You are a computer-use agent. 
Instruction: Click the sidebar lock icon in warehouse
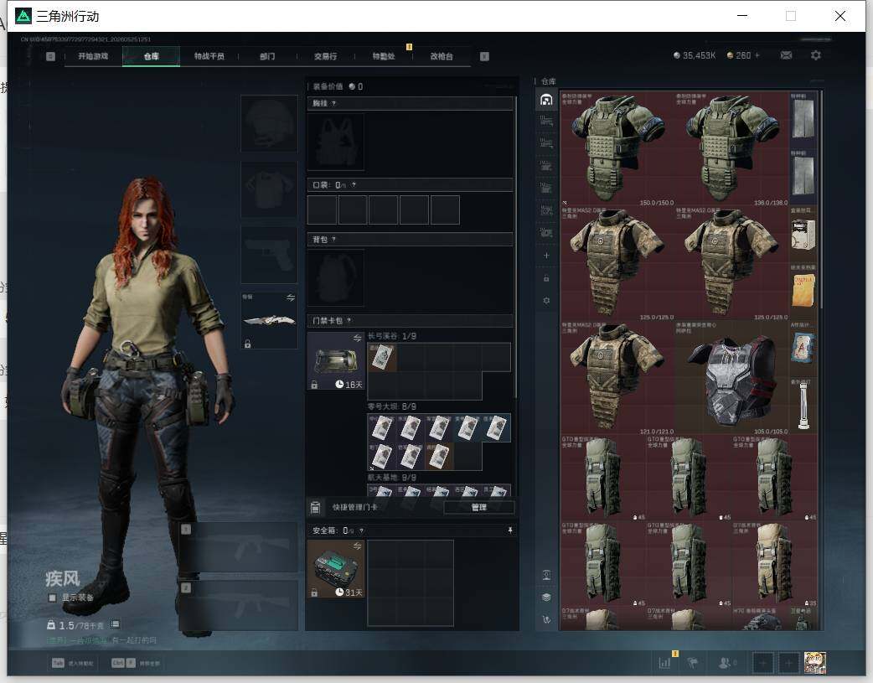point(546,278)
